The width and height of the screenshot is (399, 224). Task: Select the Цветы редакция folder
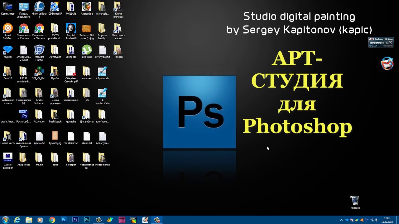pos(55,96)
